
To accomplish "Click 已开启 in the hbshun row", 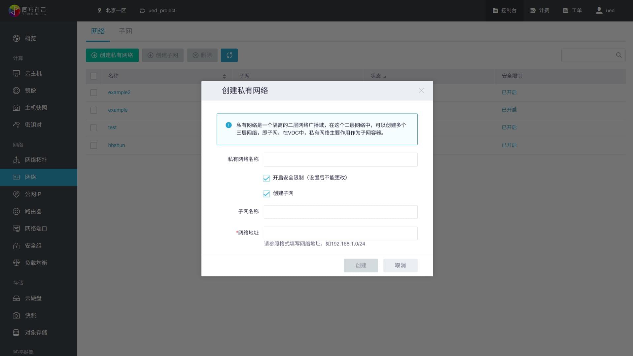I will tap(509, 145).
